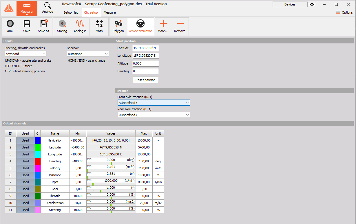Open the Ch. setup tab
356x224 pixels.
click(x=91, y=12)
